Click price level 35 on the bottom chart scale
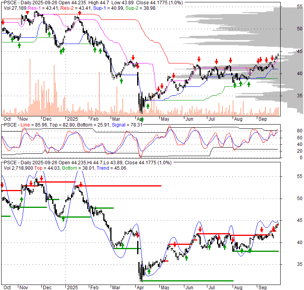This screenshot has width=304, height=290. tap(299, 264)
